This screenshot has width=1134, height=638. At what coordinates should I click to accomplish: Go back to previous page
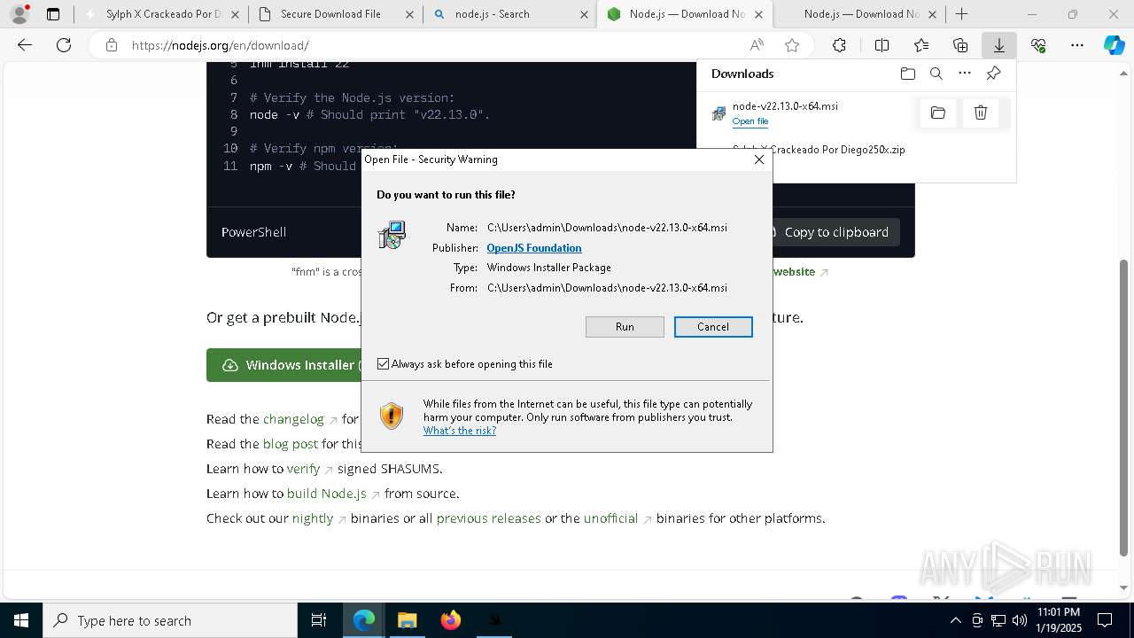coord(25,45)
